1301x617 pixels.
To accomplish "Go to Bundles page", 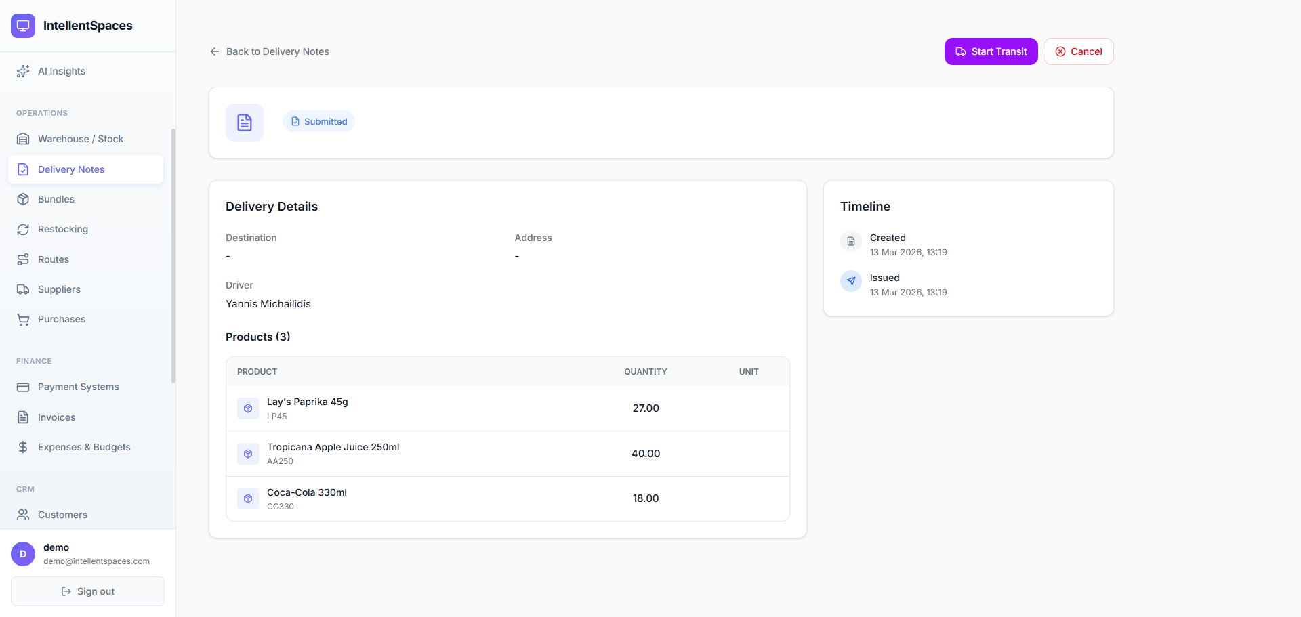I will coord(85,199).
